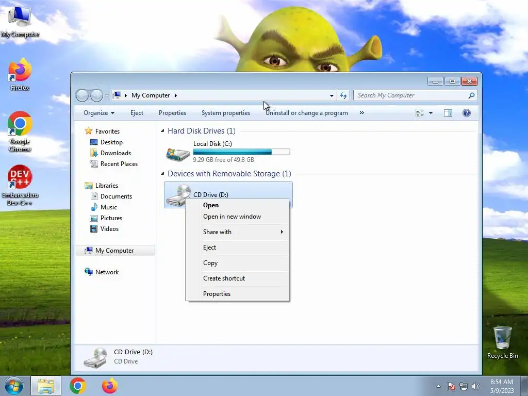Show more toolbar commands chevron
Viewport: 528px width, 396px height.
coord(361,113)
